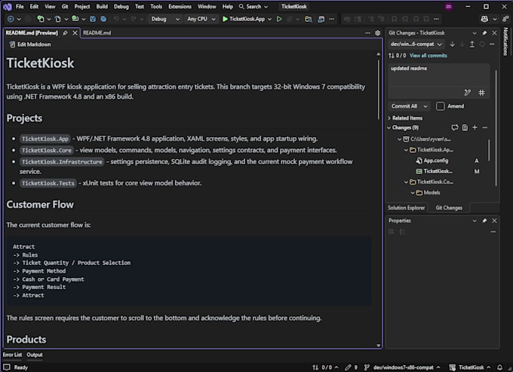Click Start Without Debugging outline play icon

pyautogui.click(x=279, y=19)
